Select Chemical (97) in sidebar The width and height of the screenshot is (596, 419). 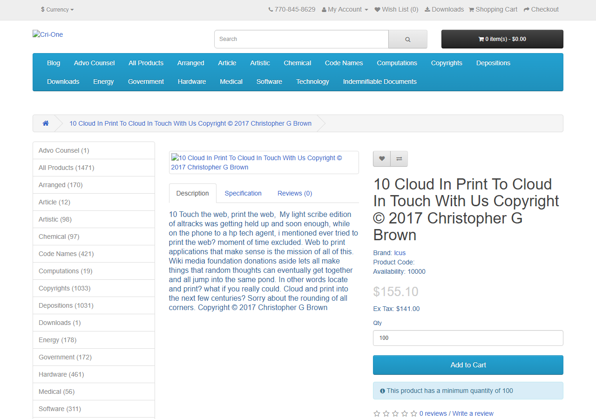94,237
